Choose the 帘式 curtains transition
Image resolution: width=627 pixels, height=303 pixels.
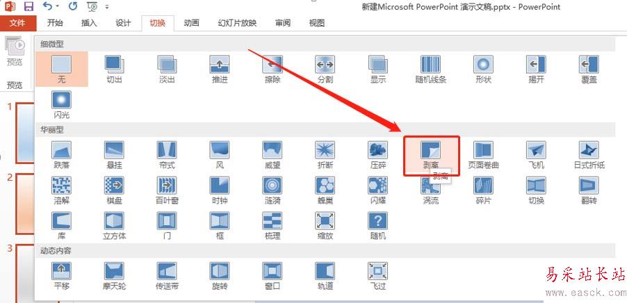(x=167, y=154)
